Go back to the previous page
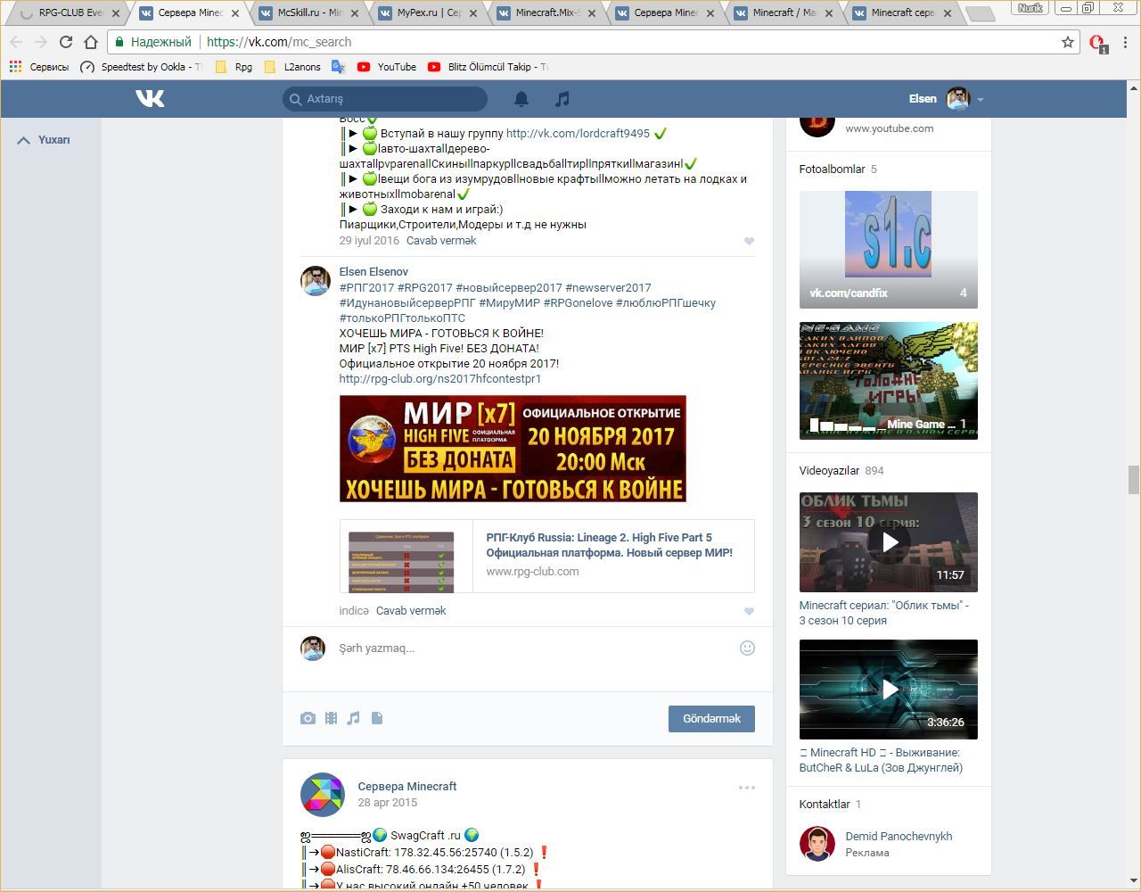The image size is (1141, 892). pyautogui.click(x=17, y=42)
